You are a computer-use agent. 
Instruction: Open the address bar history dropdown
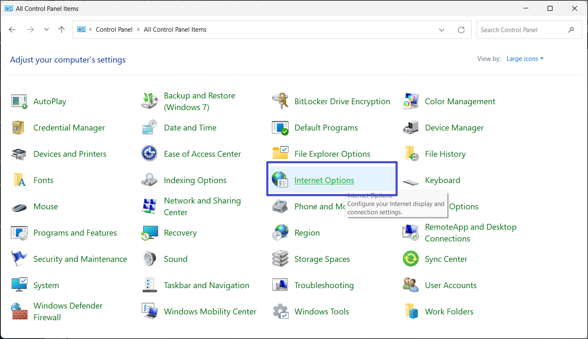(442, 30)
